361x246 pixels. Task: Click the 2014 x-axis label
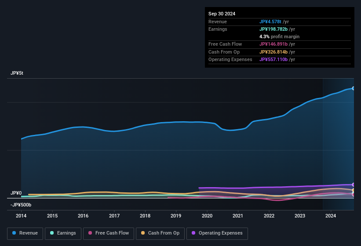(x=21, y=216)
